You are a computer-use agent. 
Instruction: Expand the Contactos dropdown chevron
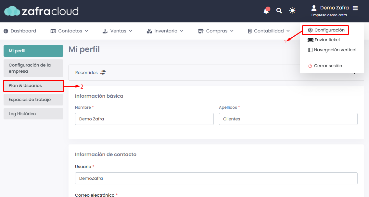(86, 31)
